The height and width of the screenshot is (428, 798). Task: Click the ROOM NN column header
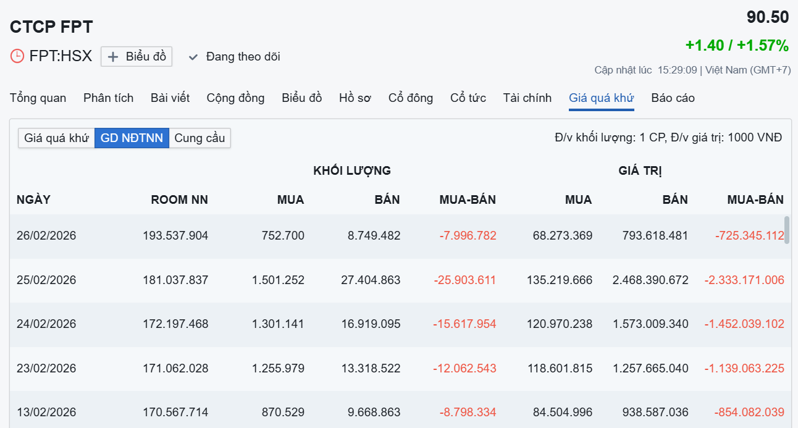pyautogui.click(x=179, y=199)
